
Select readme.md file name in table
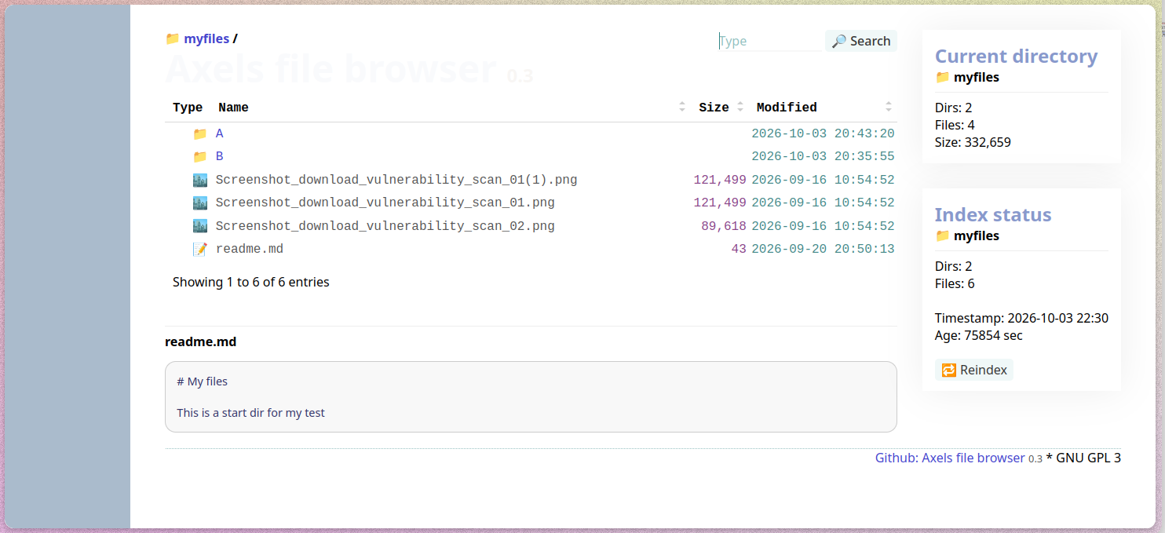pyautogui.click(x=250, y=249)
